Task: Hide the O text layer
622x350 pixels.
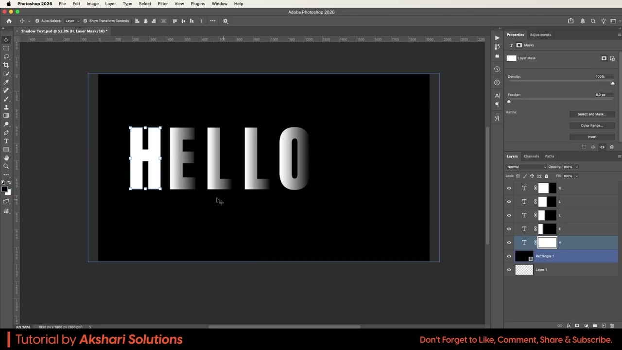Action: [509, 188]
